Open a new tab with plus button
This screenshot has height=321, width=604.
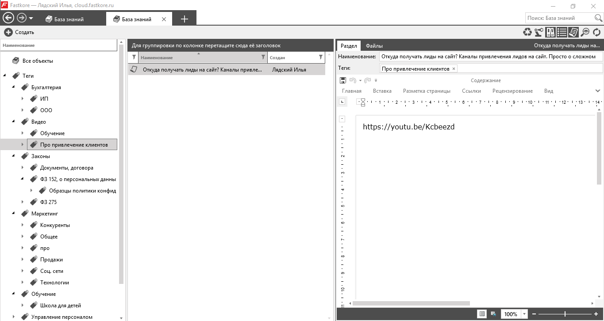coord(185,19)
